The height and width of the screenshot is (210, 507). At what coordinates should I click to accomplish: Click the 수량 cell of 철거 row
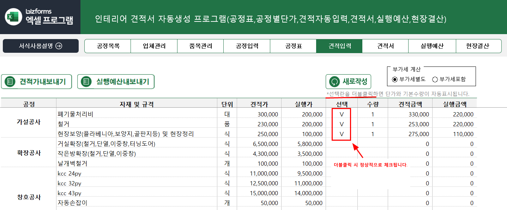(x=373, y=124)
